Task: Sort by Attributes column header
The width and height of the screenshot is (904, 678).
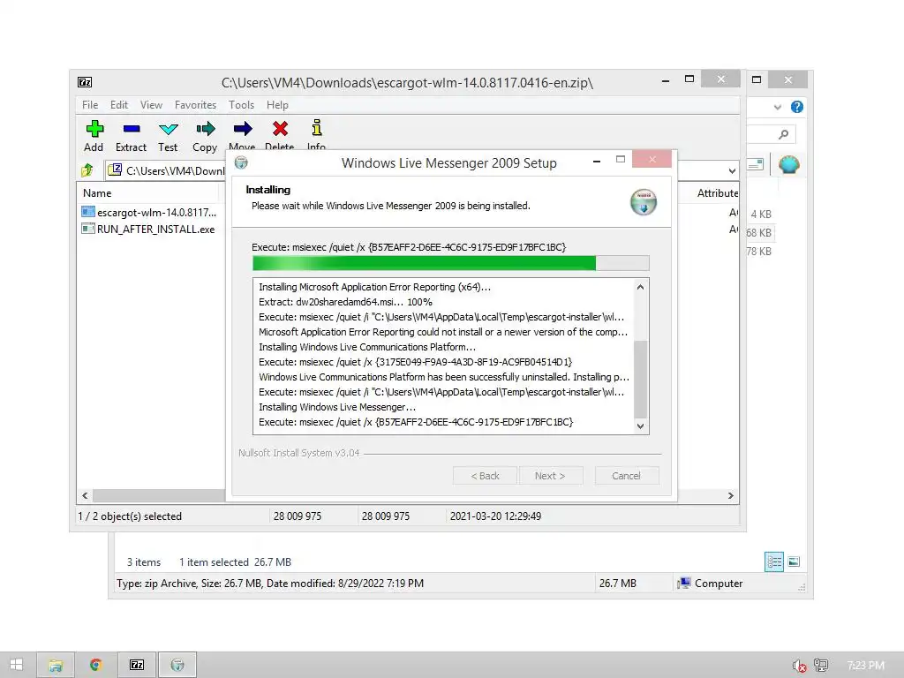Action: [717, 193]
